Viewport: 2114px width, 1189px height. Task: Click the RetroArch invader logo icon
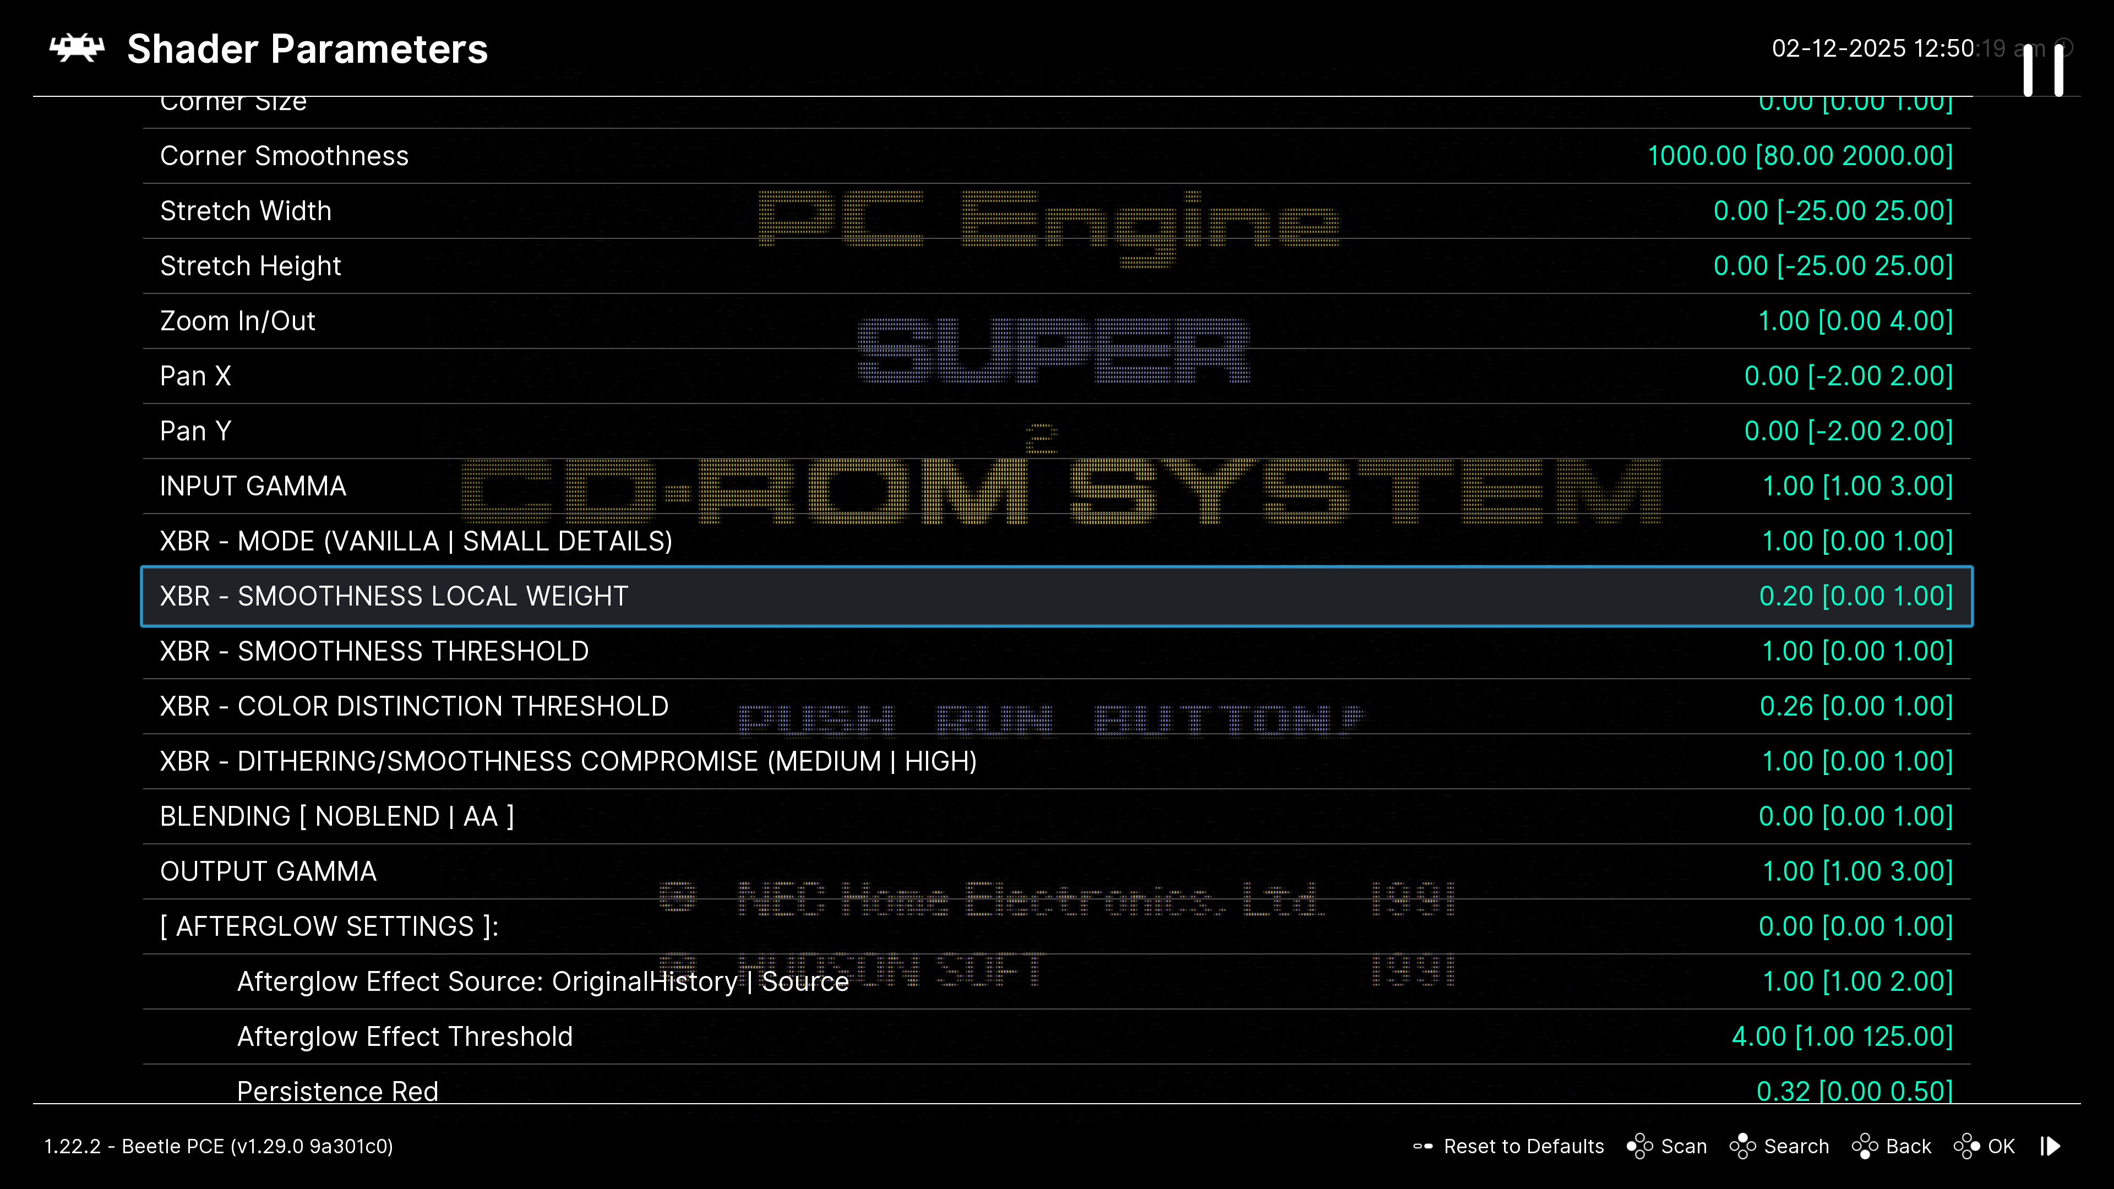(77, 48)
